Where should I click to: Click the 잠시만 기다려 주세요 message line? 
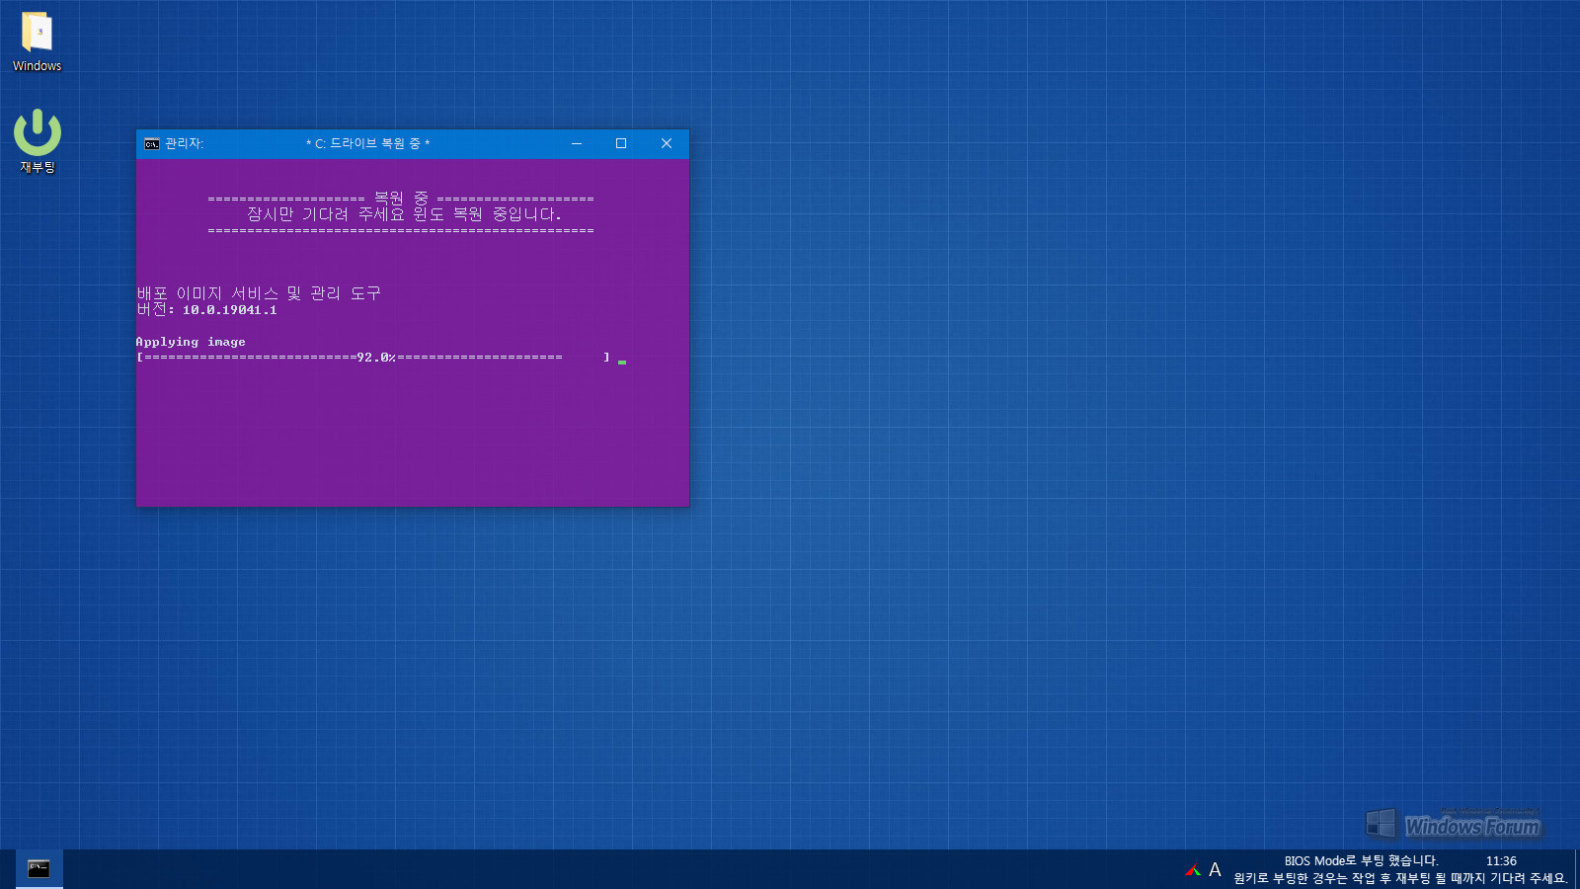404,214
